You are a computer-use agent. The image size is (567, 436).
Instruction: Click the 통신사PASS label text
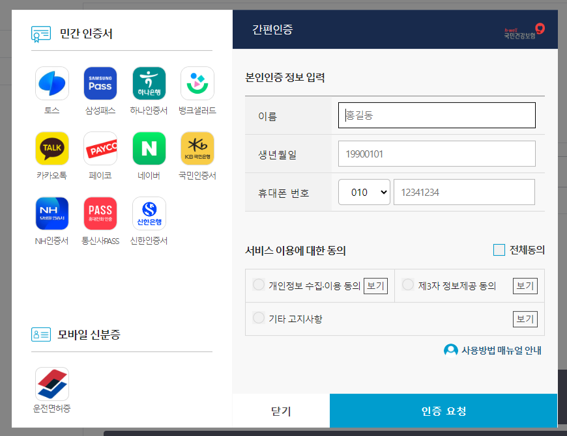100,241
